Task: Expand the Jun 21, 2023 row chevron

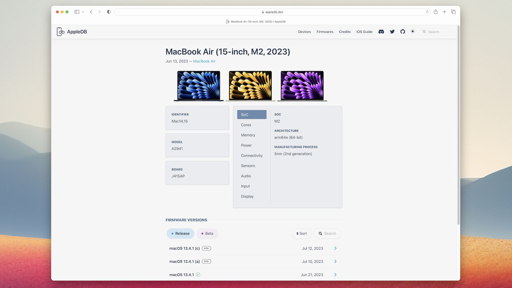Action: pos(335,275)
